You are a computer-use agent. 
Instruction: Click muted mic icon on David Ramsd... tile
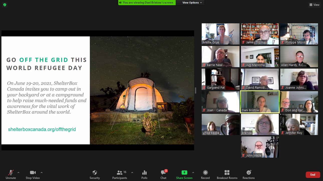point(243,88)
